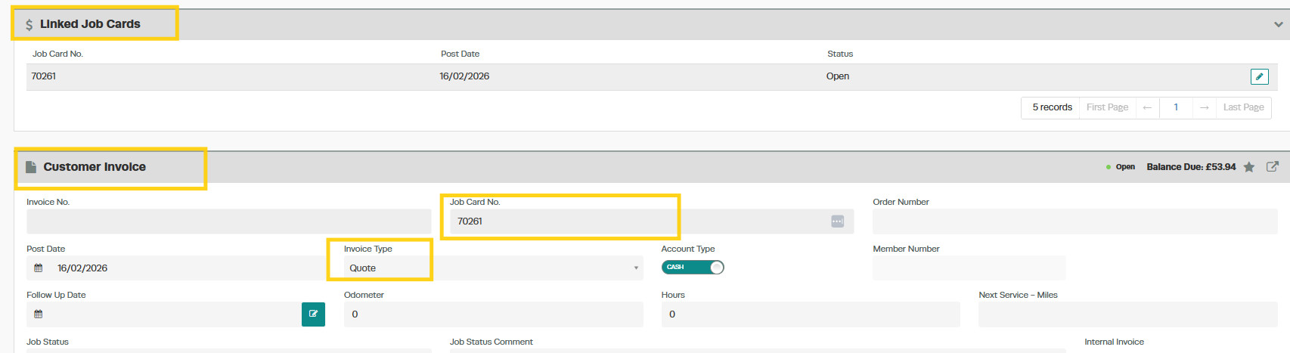Image resolution: width=1290 pixels, height=353 pixels.
Task: Click the green Open status indicator in invoice header
Action: (1121, 167)
